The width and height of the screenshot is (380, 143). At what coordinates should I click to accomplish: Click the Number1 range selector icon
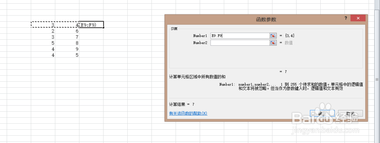273,36
